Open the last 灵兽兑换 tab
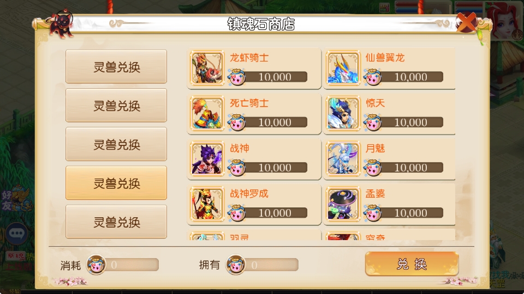The width and height of the screenshot is (524, 294). coord(116,222)
